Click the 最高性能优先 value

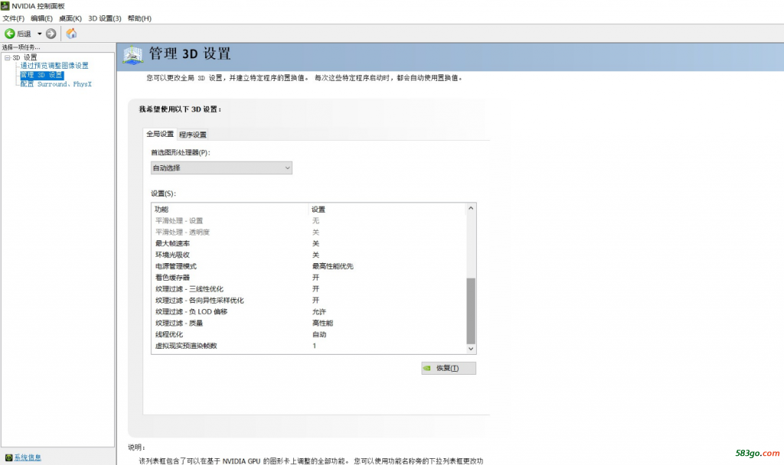coord(332,266)
